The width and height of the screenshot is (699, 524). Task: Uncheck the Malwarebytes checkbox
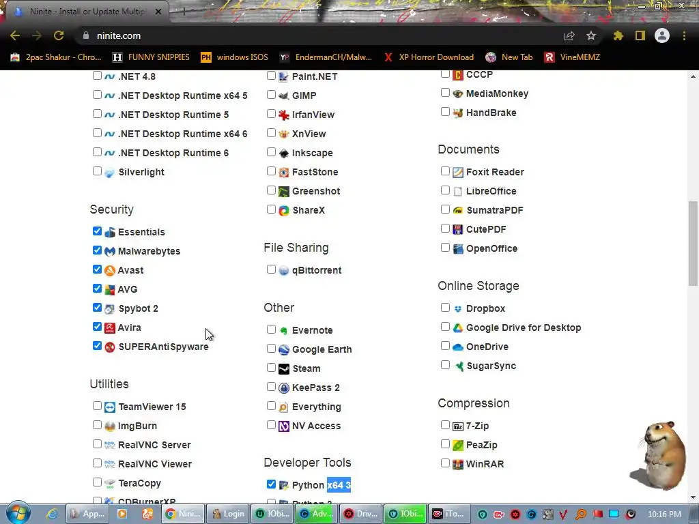tap(97, 250)
